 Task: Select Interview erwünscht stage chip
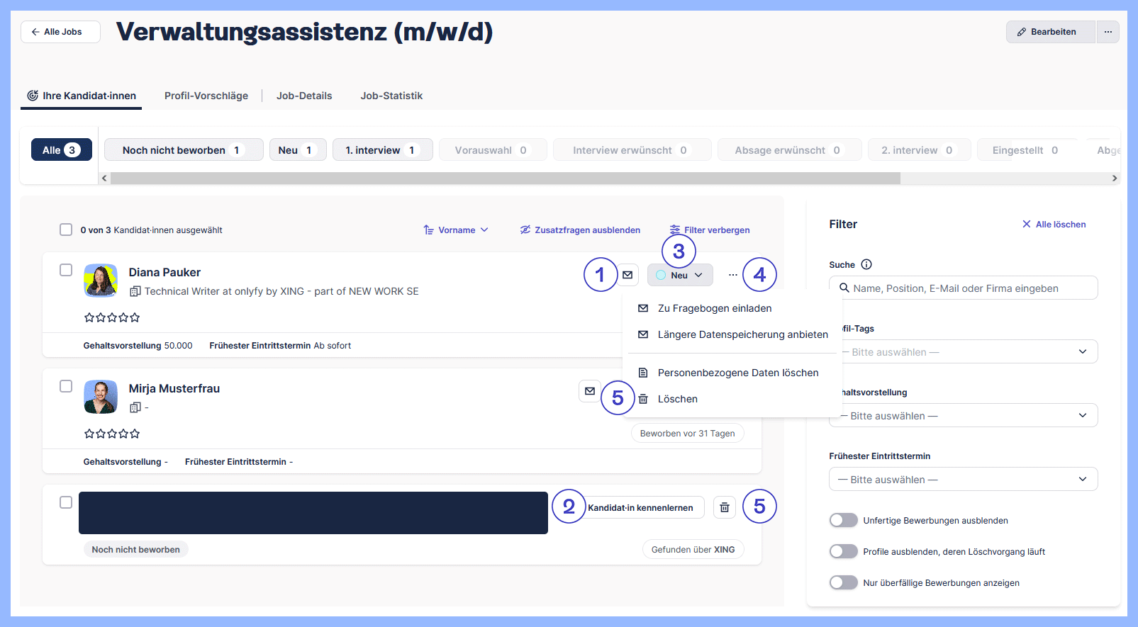click(x=632, y=150)
